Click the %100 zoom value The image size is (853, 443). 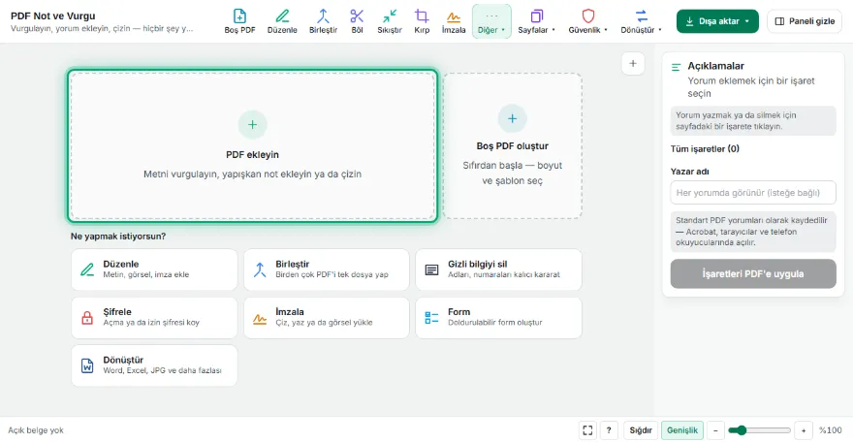click(x=831, y=430)
